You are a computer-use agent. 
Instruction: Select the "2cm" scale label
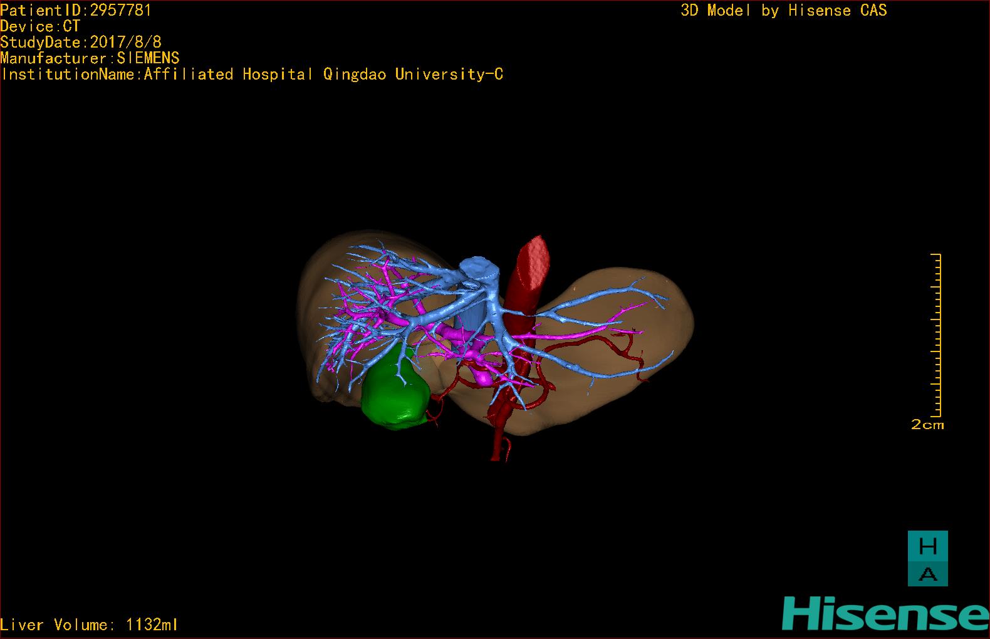coord(927,425)
